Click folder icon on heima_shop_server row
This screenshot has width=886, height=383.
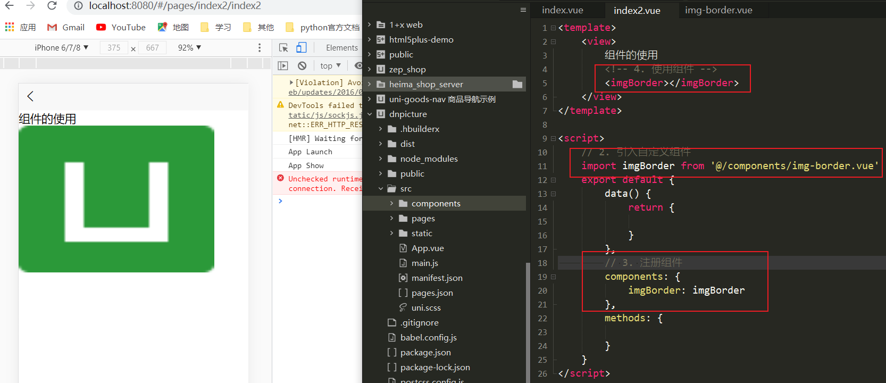517,84
